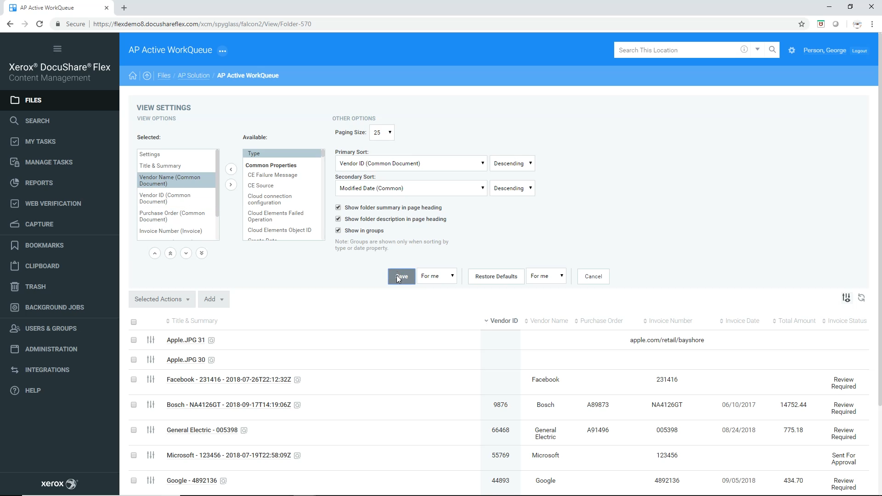Toggle the Show in groups checkbox
This screenshot has height=496, width=882.
coord(338,231)
